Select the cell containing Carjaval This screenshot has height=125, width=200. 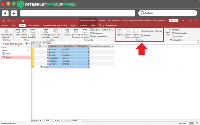68,61
